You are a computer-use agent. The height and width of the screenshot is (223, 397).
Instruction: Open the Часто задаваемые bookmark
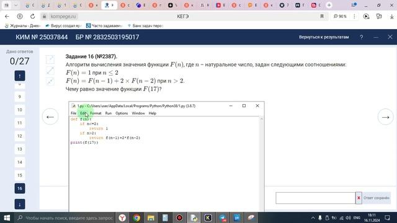104,26
